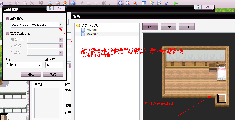Set main toolbar zoom to 1/4
Viewport: 235px width, 120px height.
[135, 3]
